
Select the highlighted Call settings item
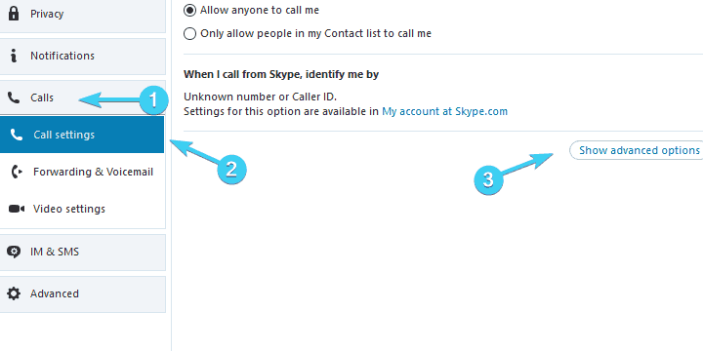82,135
